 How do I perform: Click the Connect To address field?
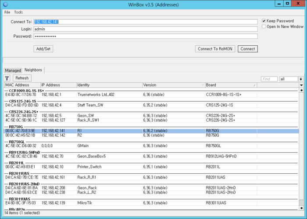pos(146,22)
